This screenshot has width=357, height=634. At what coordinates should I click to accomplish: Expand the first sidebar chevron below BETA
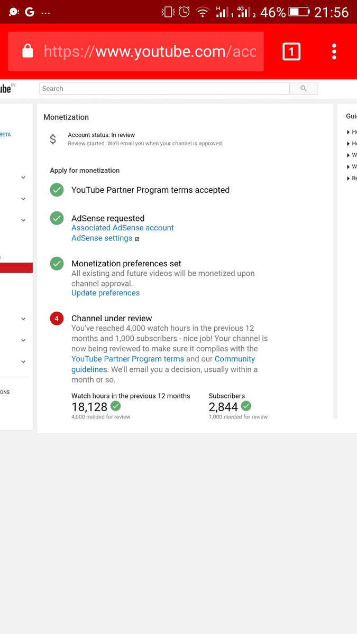coord(23,178)
